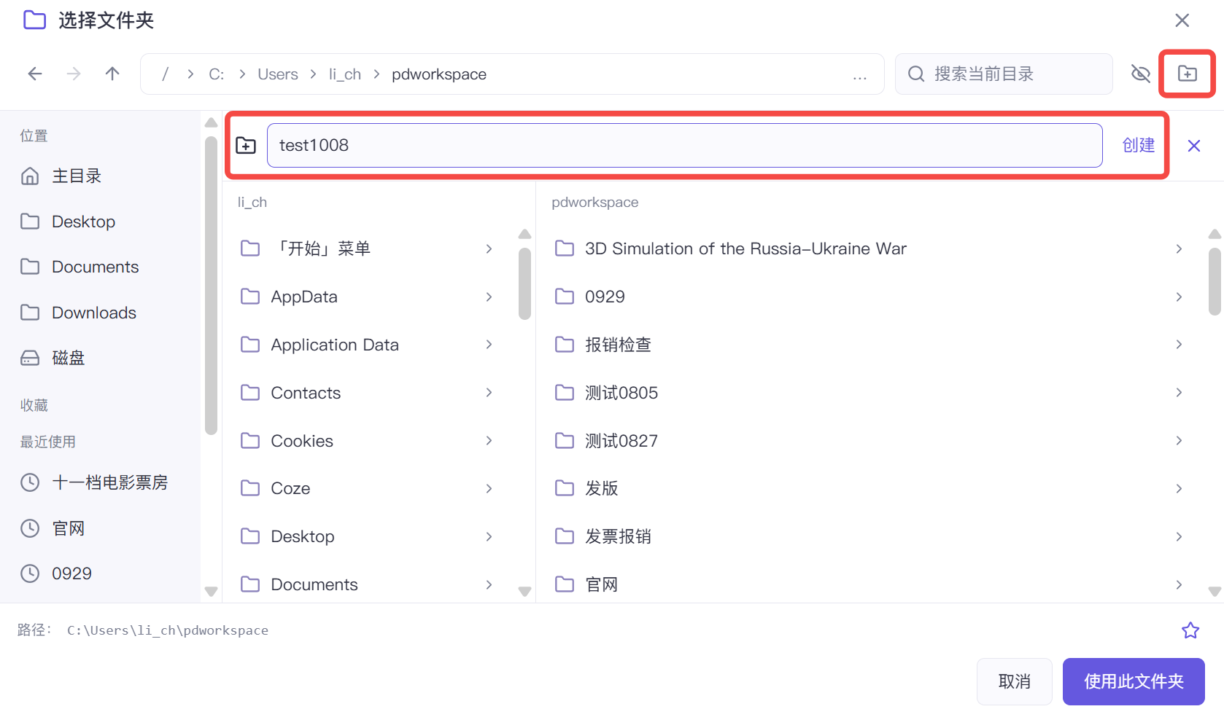Click C: in the breadcrumb path
The image size is (1224, 709).
click(x=216, y=74)
